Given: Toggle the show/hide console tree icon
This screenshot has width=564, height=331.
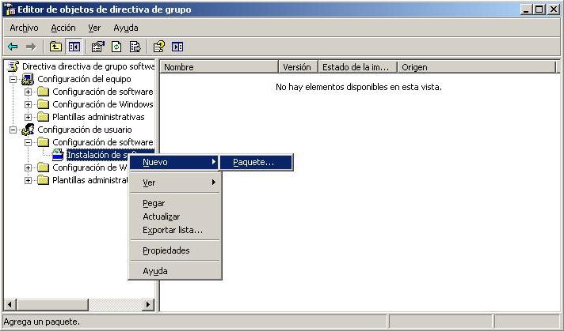Looking at the screenshot, I should [73, 47].
